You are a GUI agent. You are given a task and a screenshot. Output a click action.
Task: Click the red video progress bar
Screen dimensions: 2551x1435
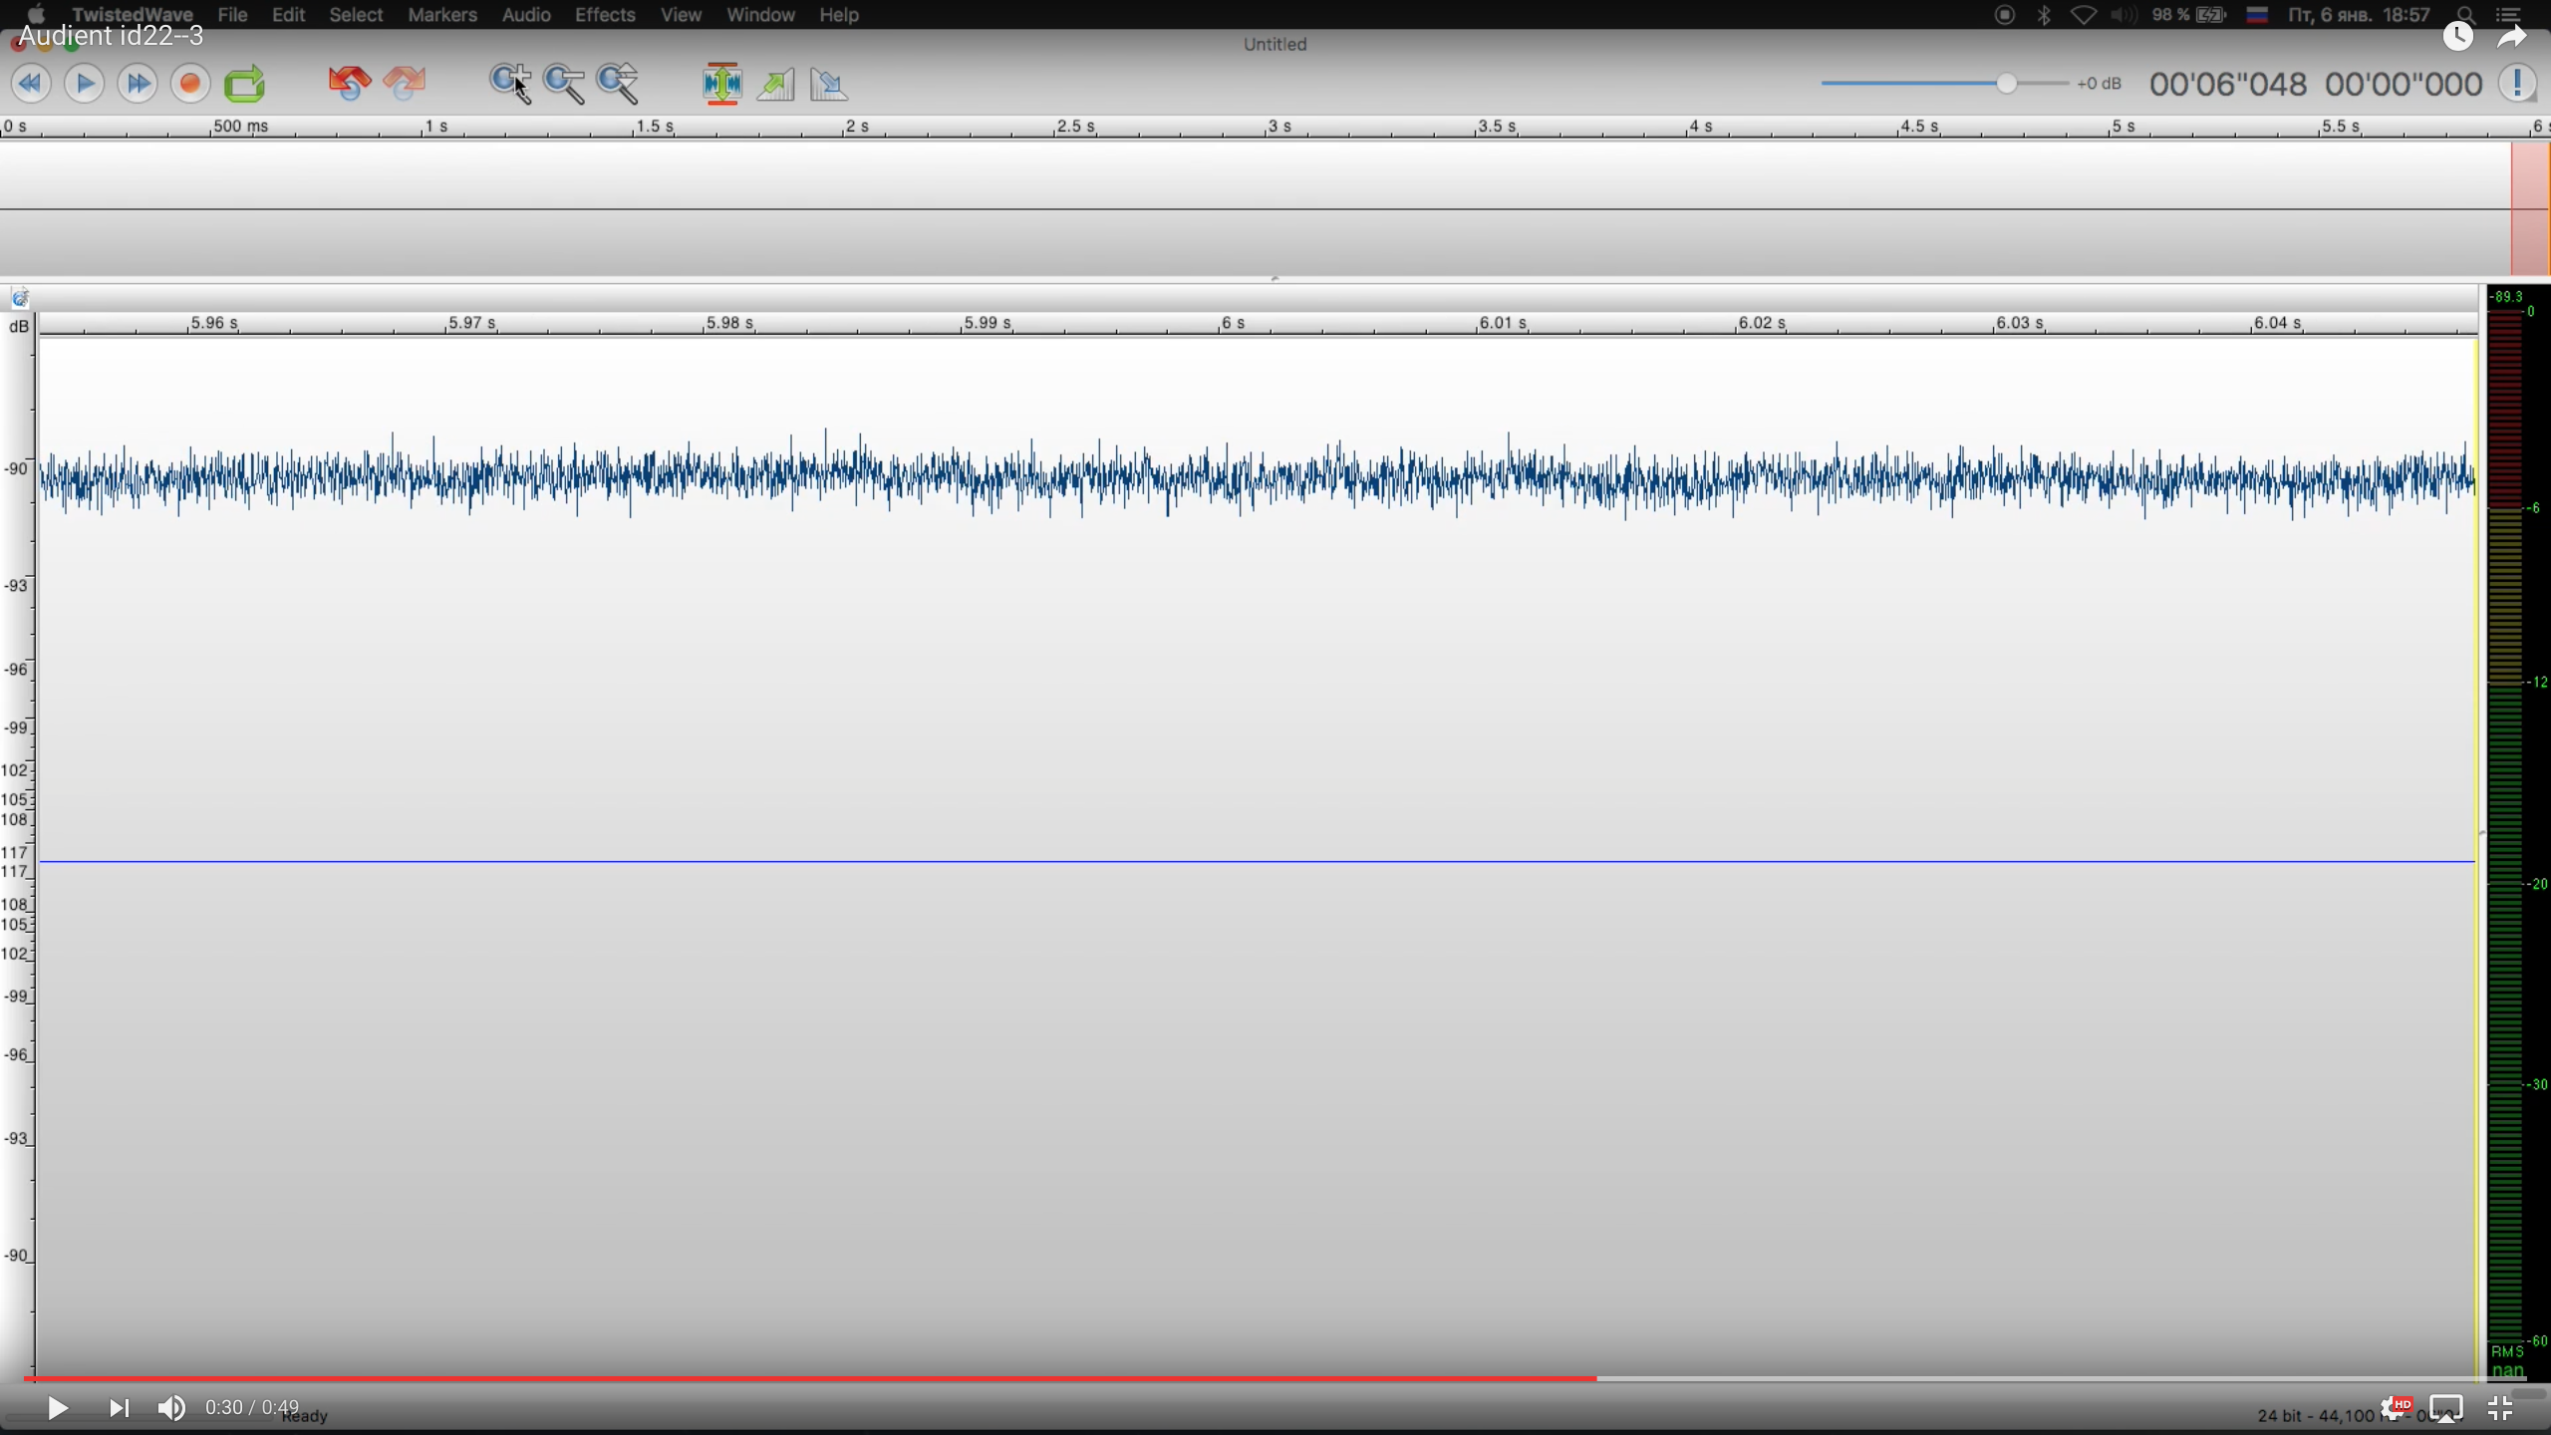click(797, 1378)
